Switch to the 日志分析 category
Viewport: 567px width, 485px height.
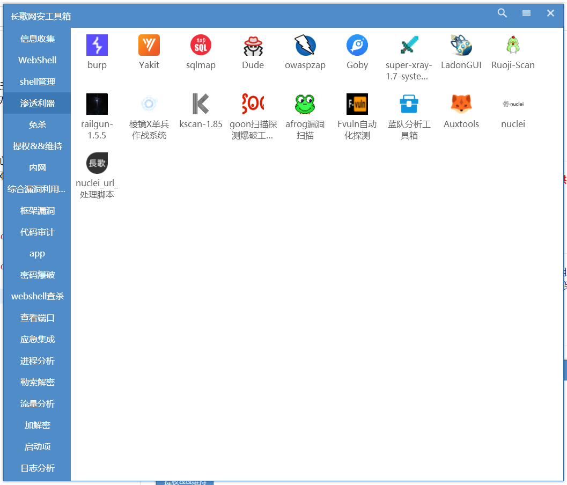pyautogui.click(x=37, y=468)
